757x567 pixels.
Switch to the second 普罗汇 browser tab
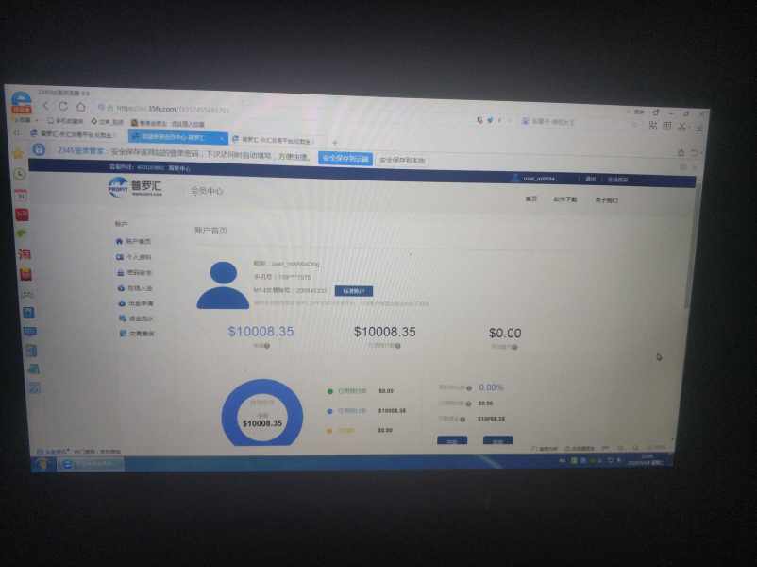(274, 139)
